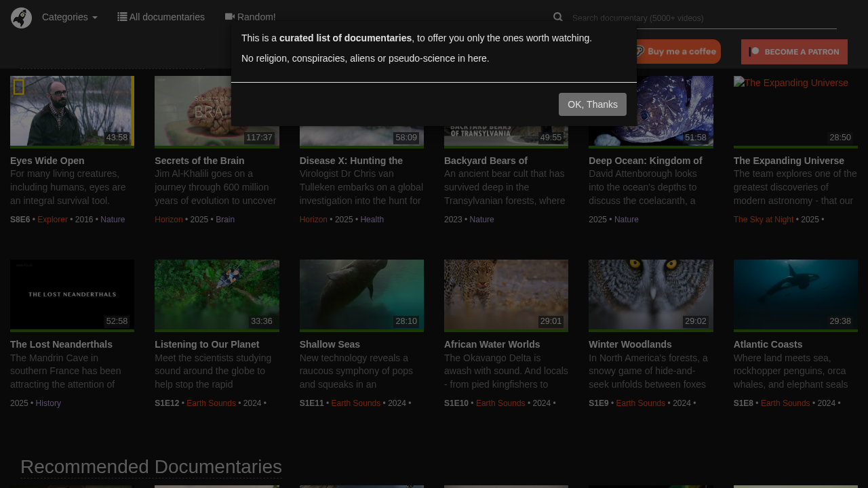
Task: Open the All documentaries list
Action: click(161, 17)
